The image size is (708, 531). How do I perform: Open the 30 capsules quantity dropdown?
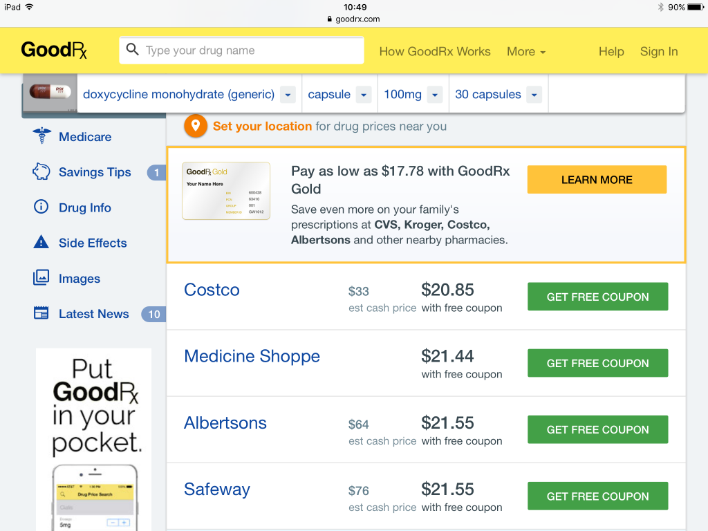point(534,95)
